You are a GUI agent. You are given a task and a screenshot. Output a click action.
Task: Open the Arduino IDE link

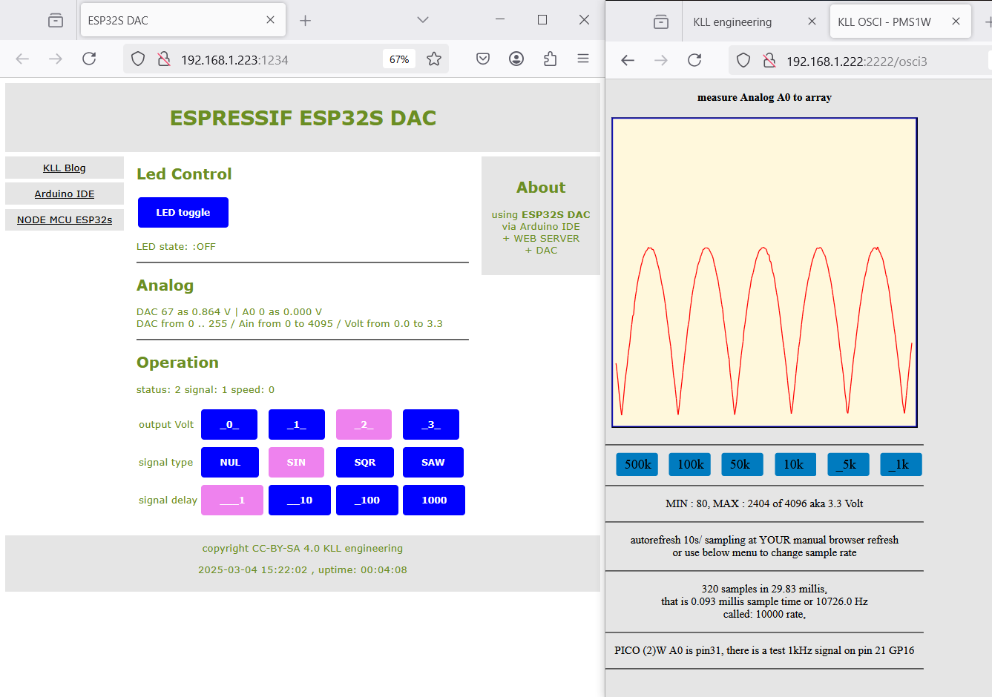65,194
